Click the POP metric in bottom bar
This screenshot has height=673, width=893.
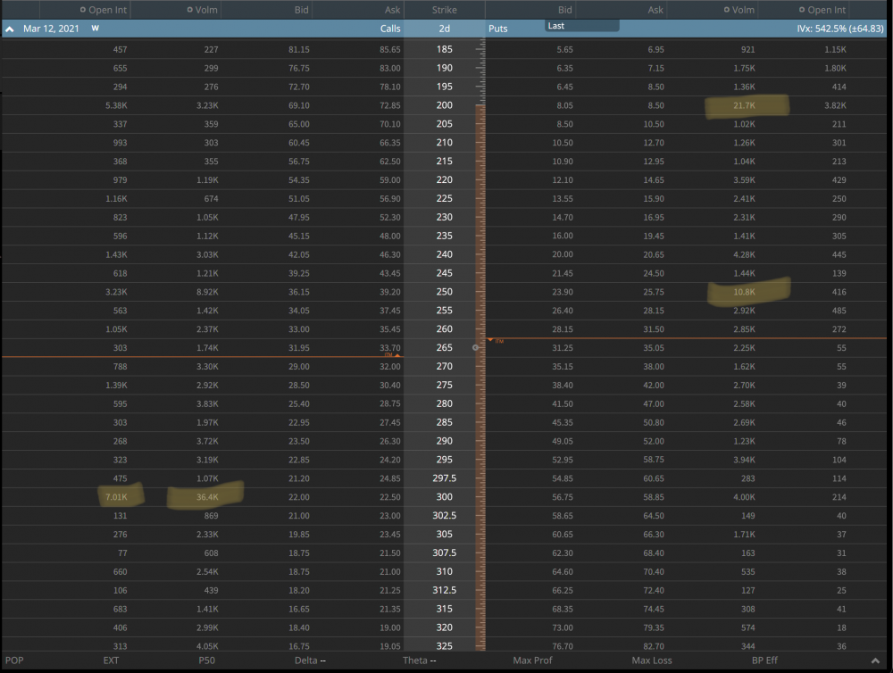click(14, 660)
